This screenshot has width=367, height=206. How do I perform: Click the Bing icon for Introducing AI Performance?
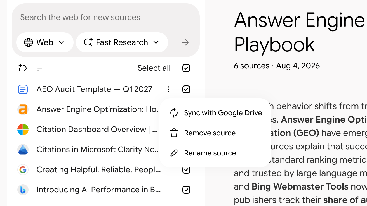tap(23, 190)
